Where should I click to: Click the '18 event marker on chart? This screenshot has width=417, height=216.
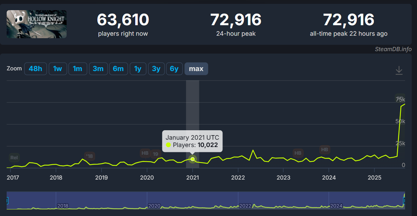90,156
